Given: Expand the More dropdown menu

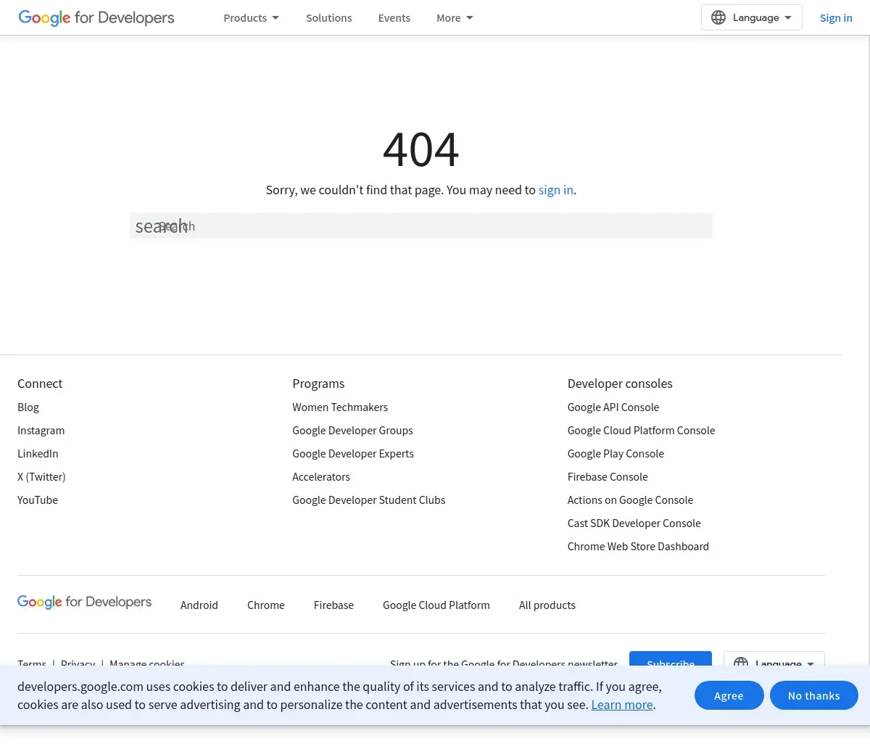Looking at the screenshot, I should click(x=455, y=17).
